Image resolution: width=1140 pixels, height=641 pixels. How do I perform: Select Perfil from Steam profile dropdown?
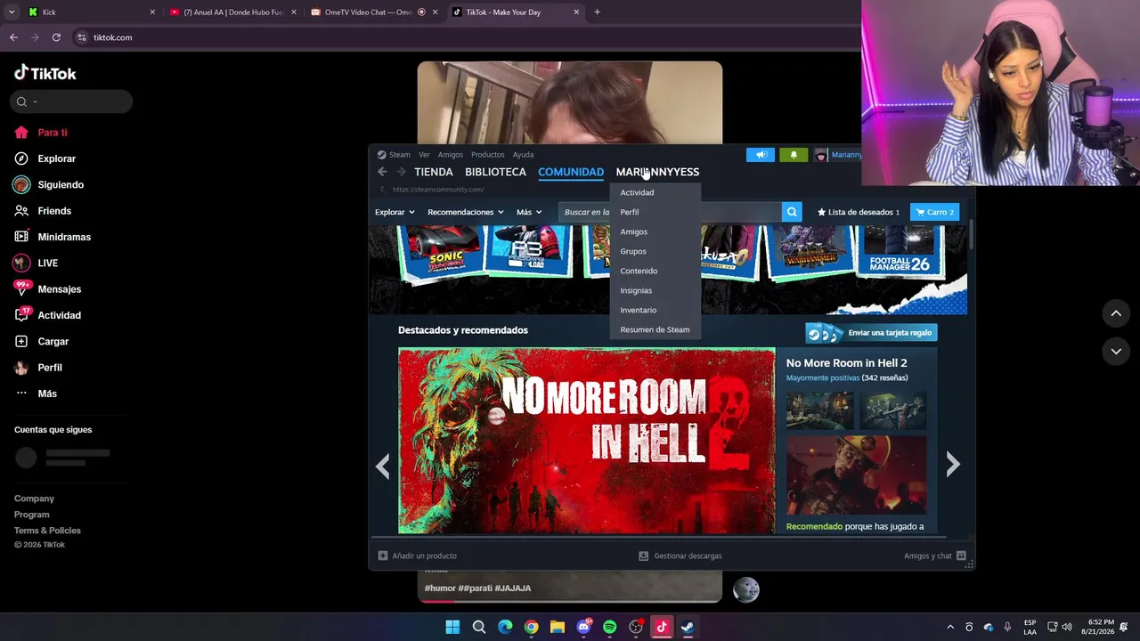pyautogui.click(x=655, y=212)
